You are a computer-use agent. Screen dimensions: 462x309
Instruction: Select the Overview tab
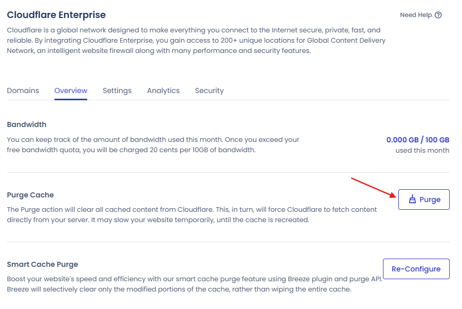point(71,90)
